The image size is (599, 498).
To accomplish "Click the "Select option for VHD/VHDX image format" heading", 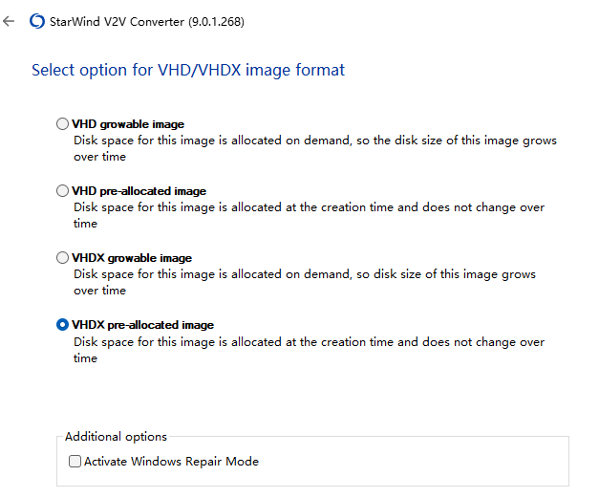I will (188, 70).
